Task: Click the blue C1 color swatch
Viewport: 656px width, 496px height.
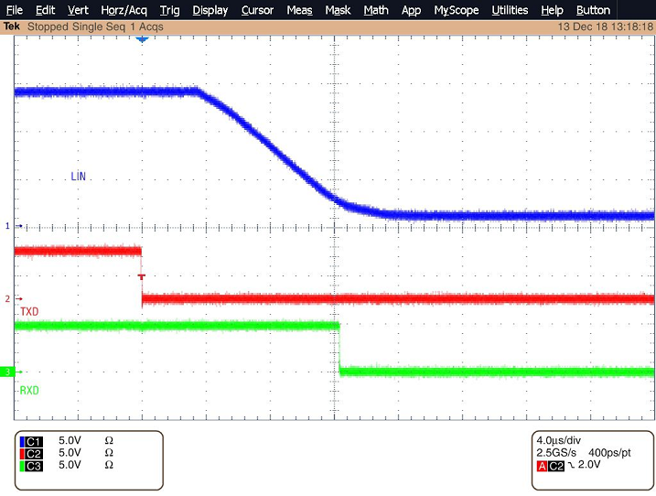Action: (x=22, y=442)
